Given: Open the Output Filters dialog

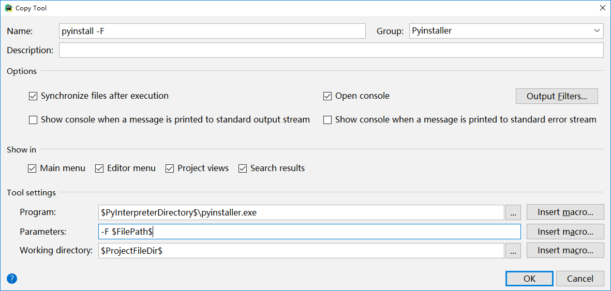Looking at the screenshot, I should click(x=557, y=96).
